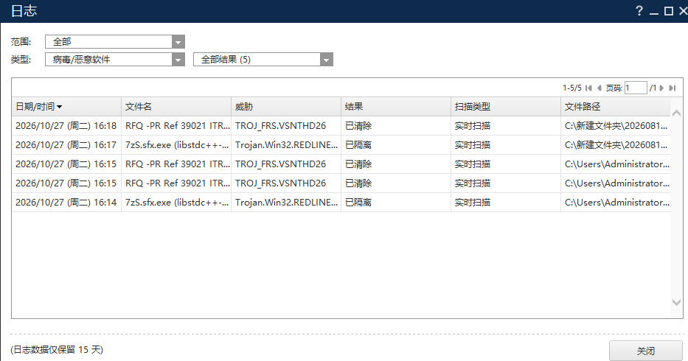688x361 pixels.
Task: Click 已隔离 result in the 16:17 row
Action: click(x=358, y=144)
